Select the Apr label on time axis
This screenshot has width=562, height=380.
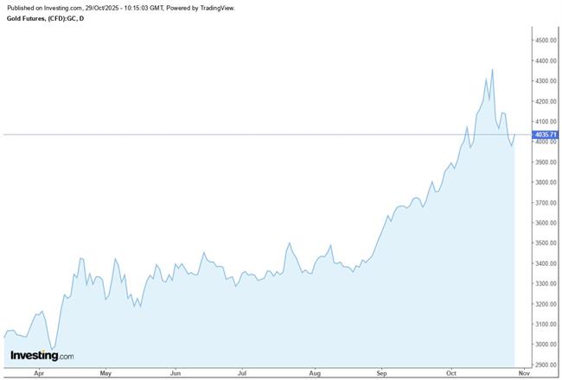click(x=38, y=374)
